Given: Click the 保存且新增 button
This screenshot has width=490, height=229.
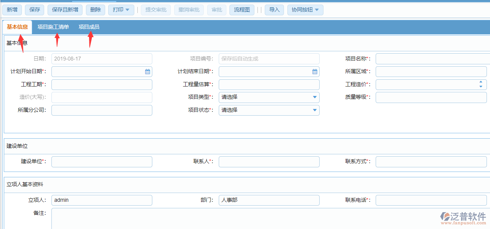Looking at the screenshot, I should coord(64,10).
